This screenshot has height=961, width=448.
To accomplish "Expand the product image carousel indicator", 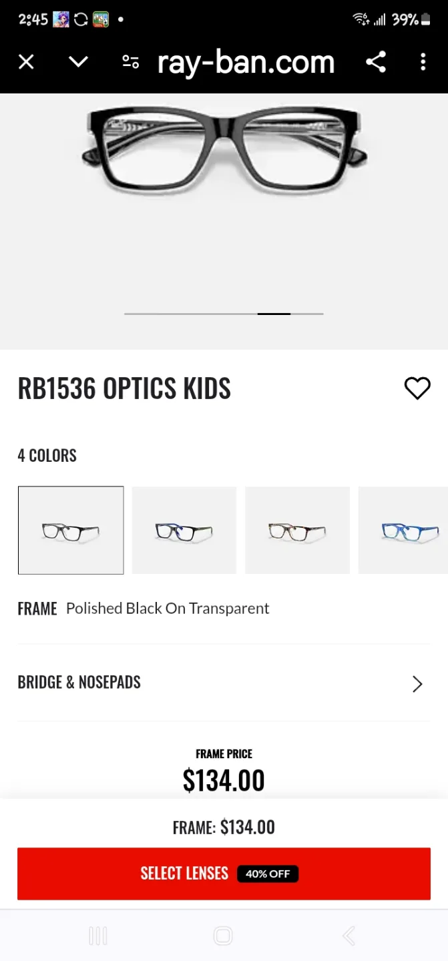I will pyautogui.click(x=273, y=313).
